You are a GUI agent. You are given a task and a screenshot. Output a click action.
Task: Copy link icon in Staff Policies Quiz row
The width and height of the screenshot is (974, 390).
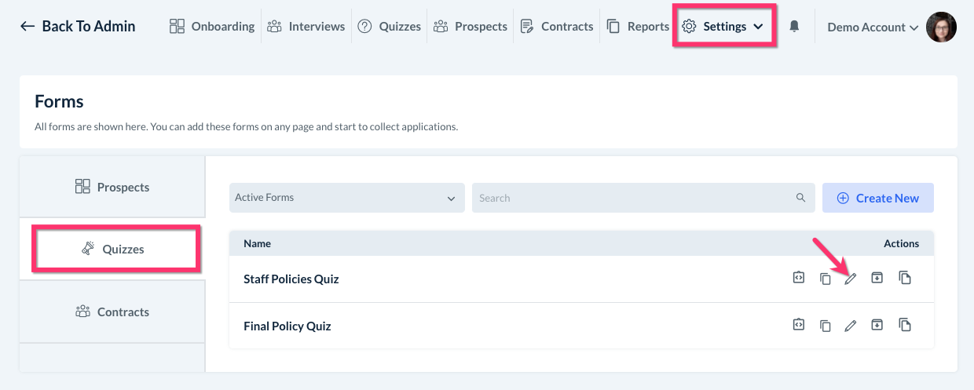pos(825,279)
